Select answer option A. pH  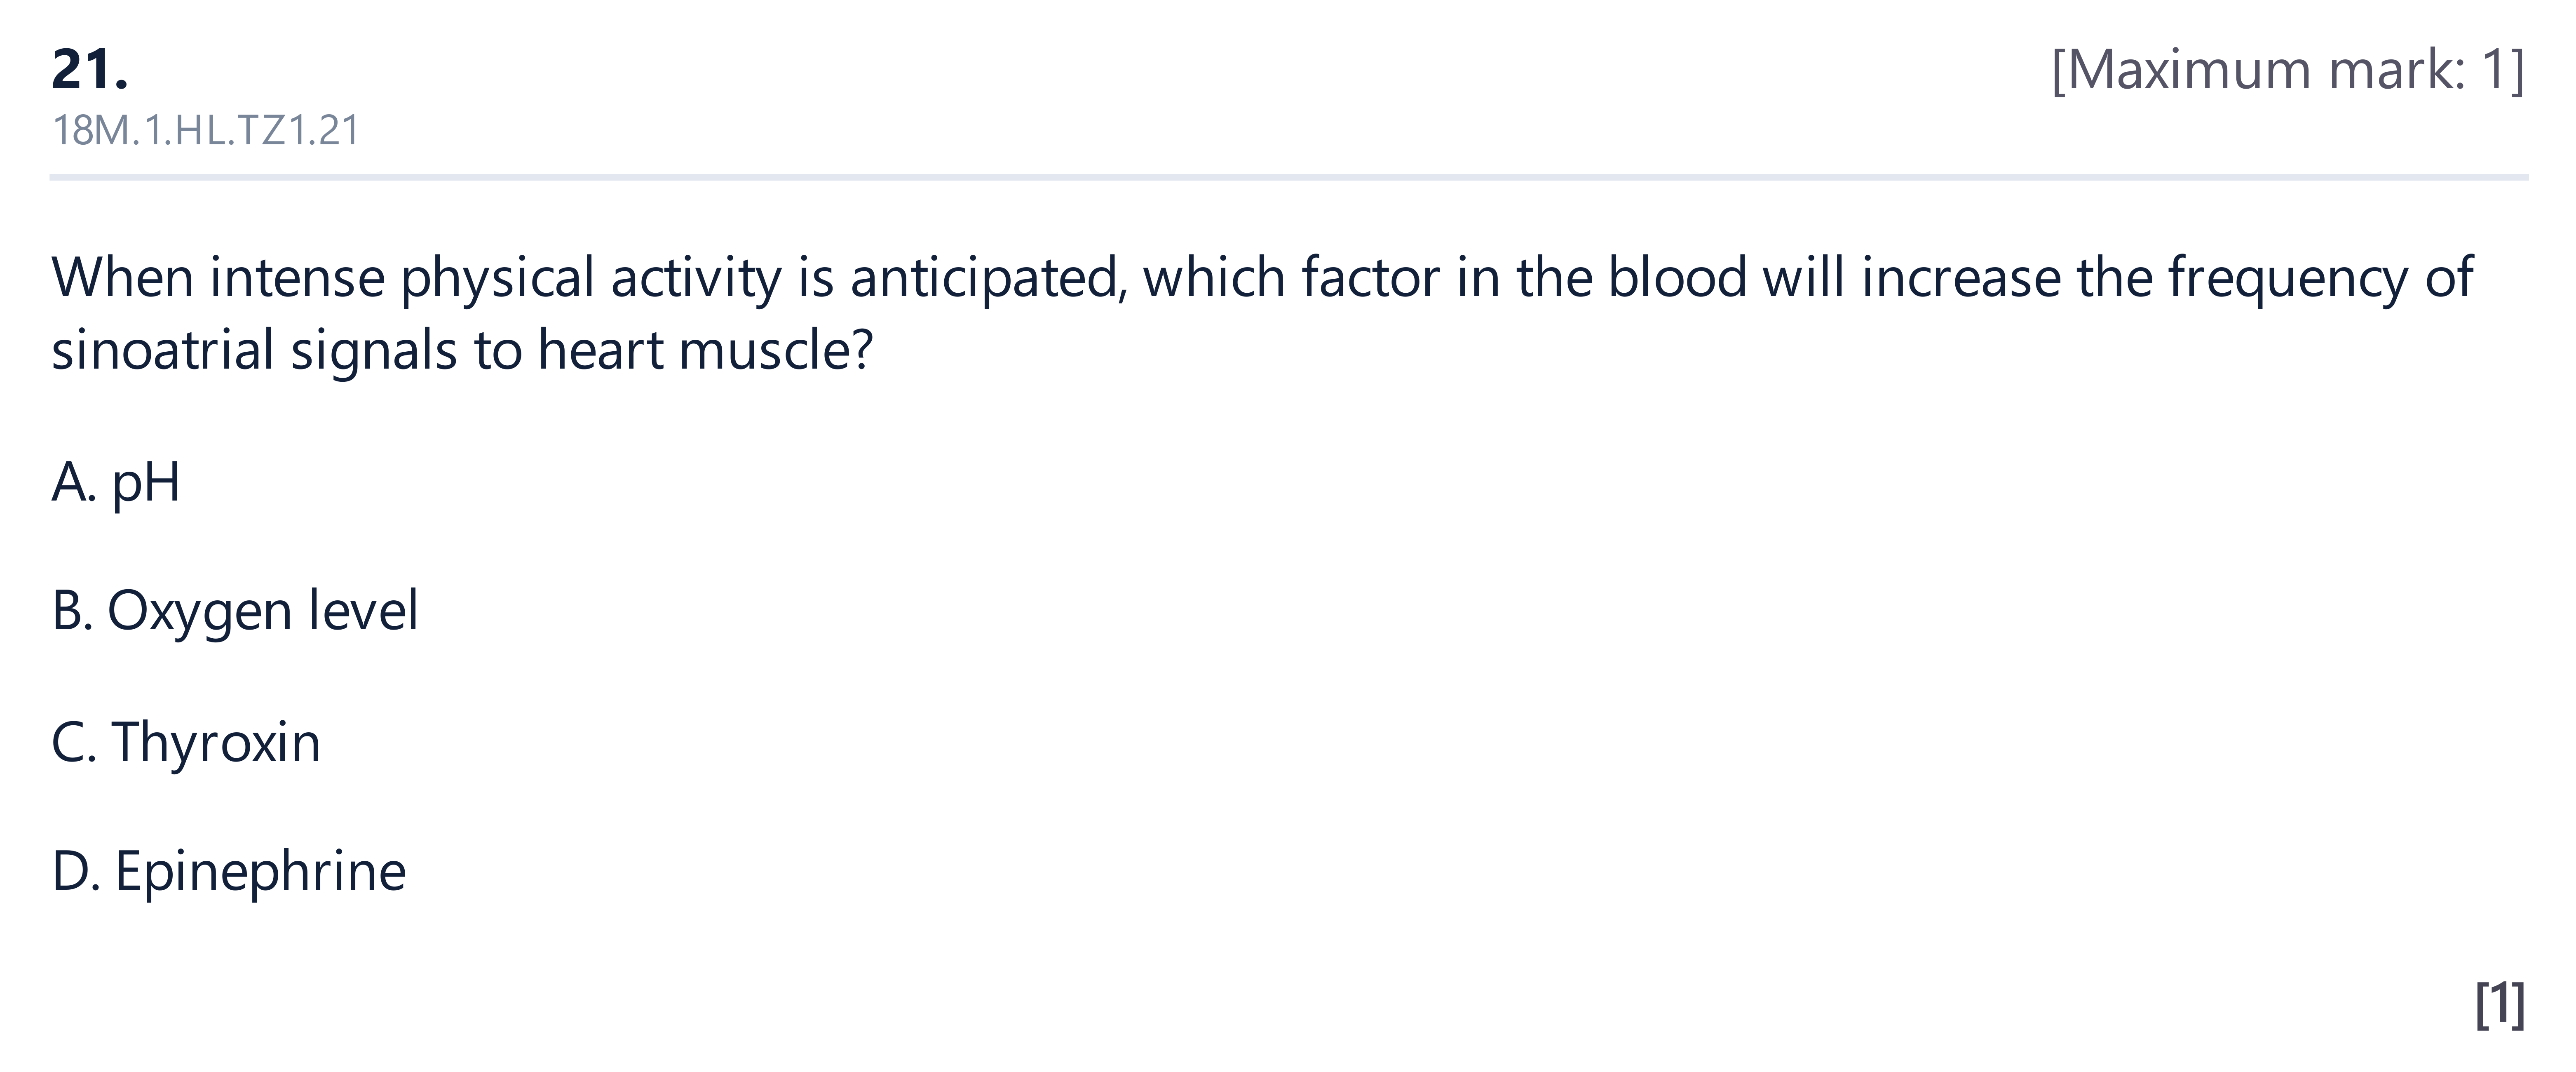point(116,483)
